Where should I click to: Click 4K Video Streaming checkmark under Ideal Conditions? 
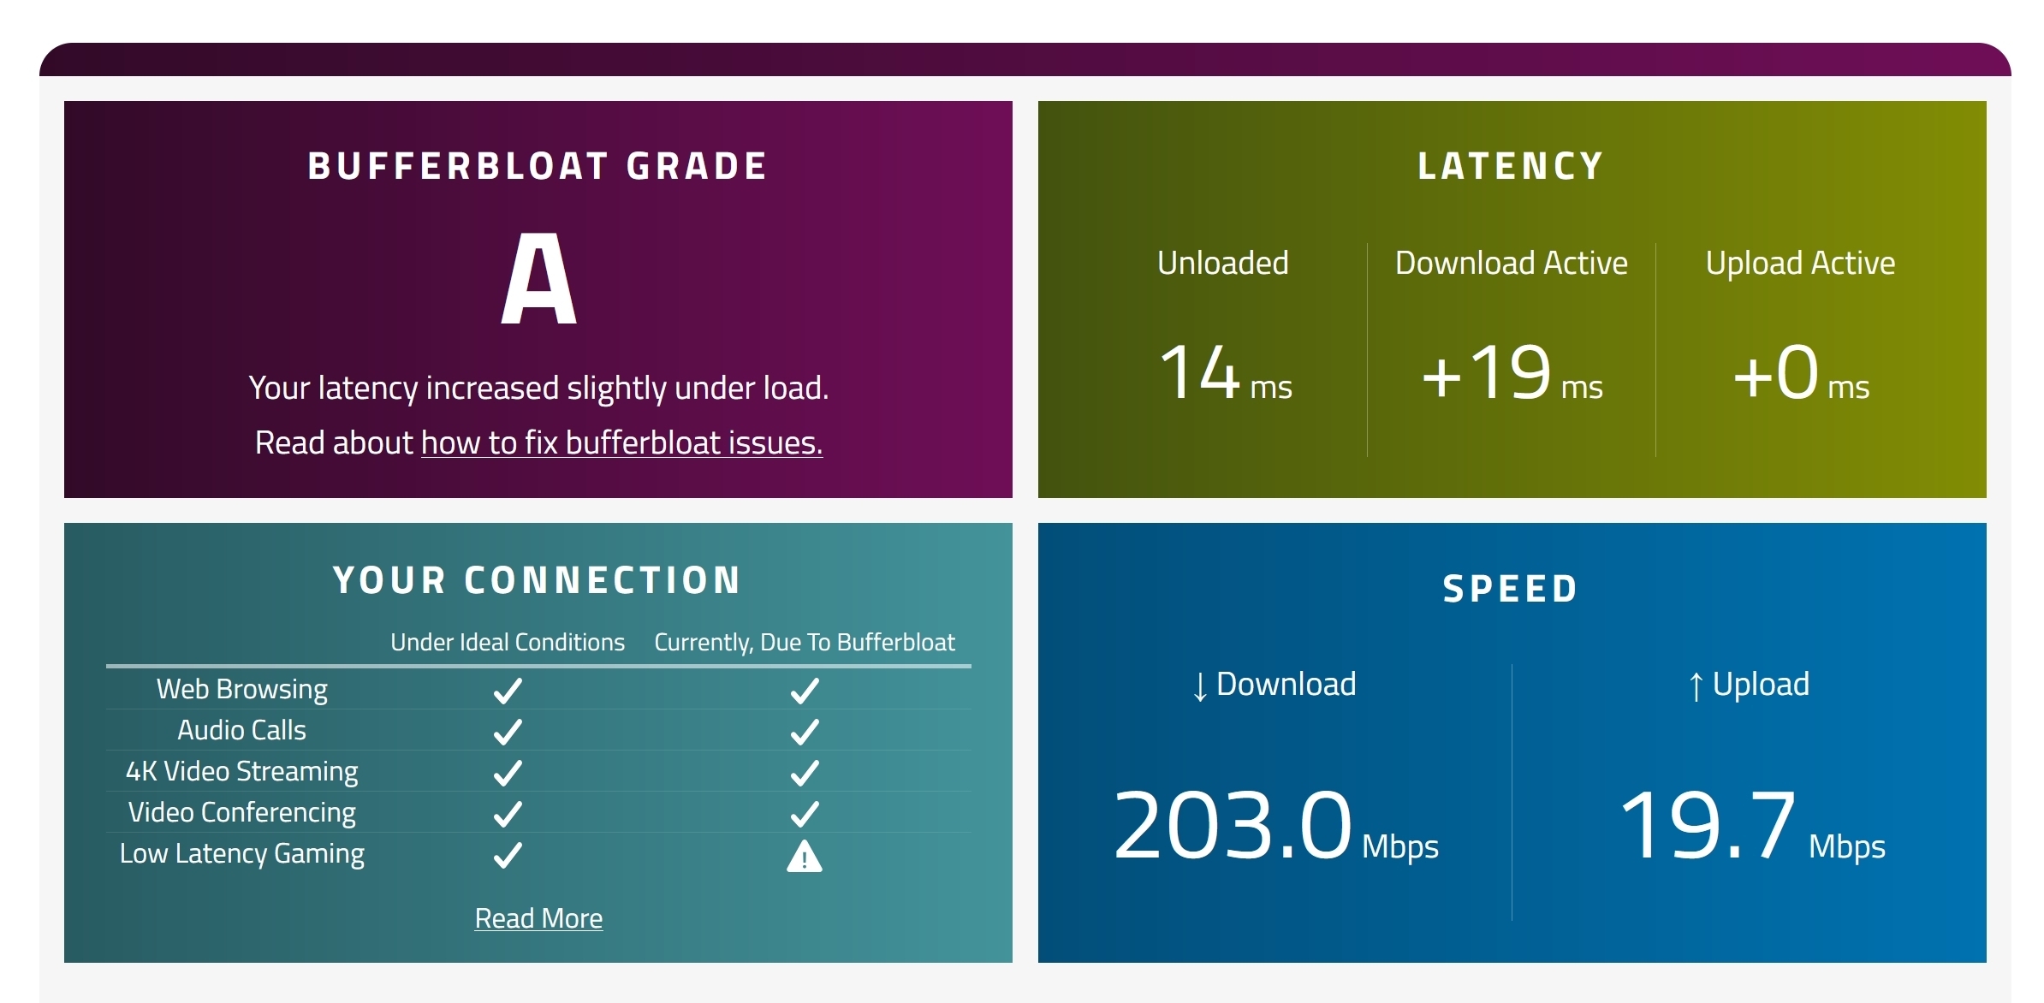508,773
